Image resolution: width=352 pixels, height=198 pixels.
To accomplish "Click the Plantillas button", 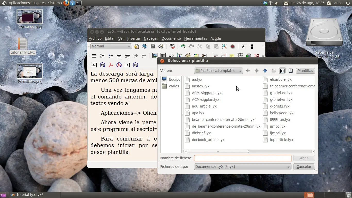I will (x=305, y=71).
